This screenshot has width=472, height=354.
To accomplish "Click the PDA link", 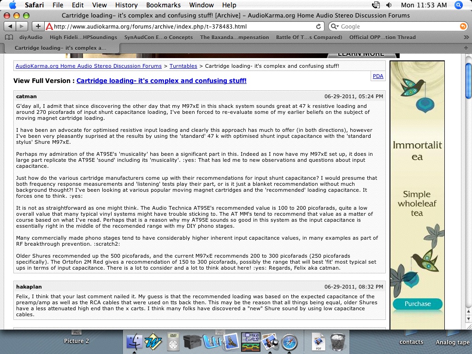I will point(378,76).
